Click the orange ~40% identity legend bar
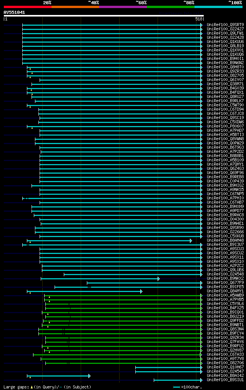The width and height of the screenshot is (246, 390). click(x=75, y=7)
